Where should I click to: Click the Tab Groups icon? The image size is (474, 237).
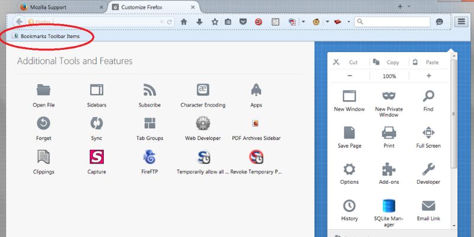(149, 123)
